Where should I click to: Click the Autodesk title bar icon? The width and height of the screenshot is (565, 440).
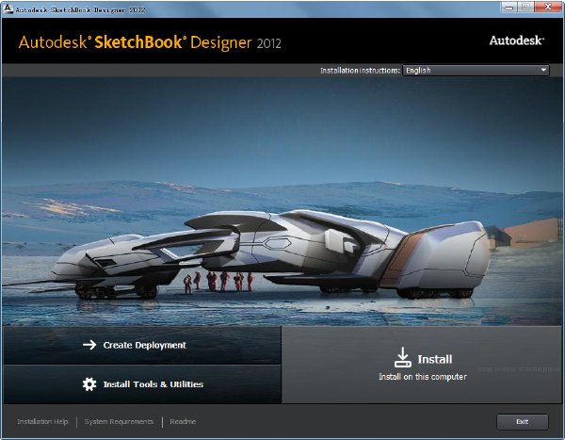click(8, 8)
